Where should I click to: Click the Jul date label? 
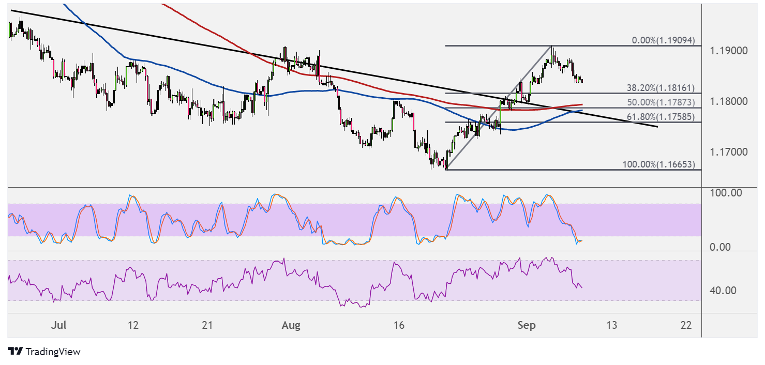coord(59,325)
